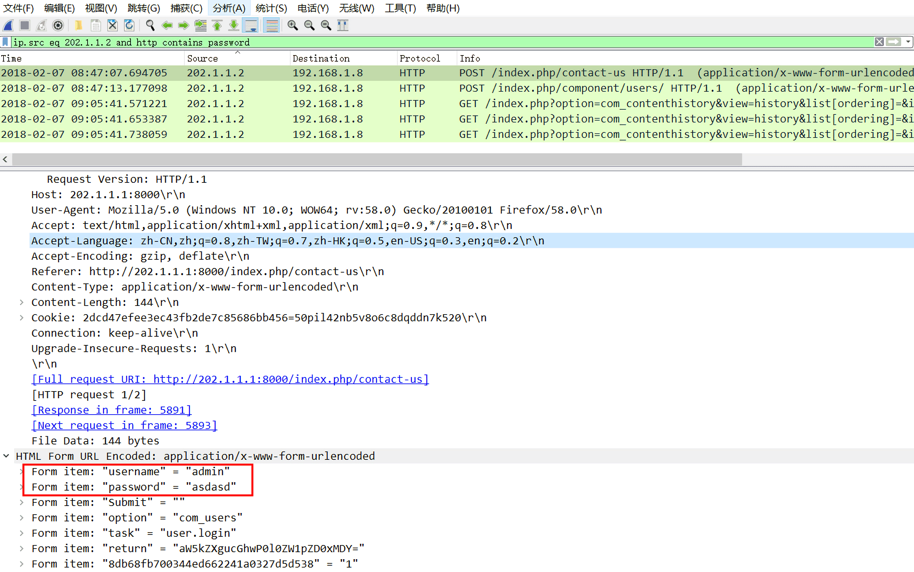Save this capture file
This screenshot has width=914, height=572.
(96, 25)
